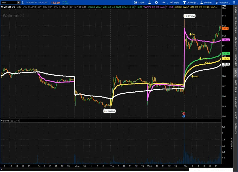
Task: Click the Mon label on time axis
Action: coord(77,166)
